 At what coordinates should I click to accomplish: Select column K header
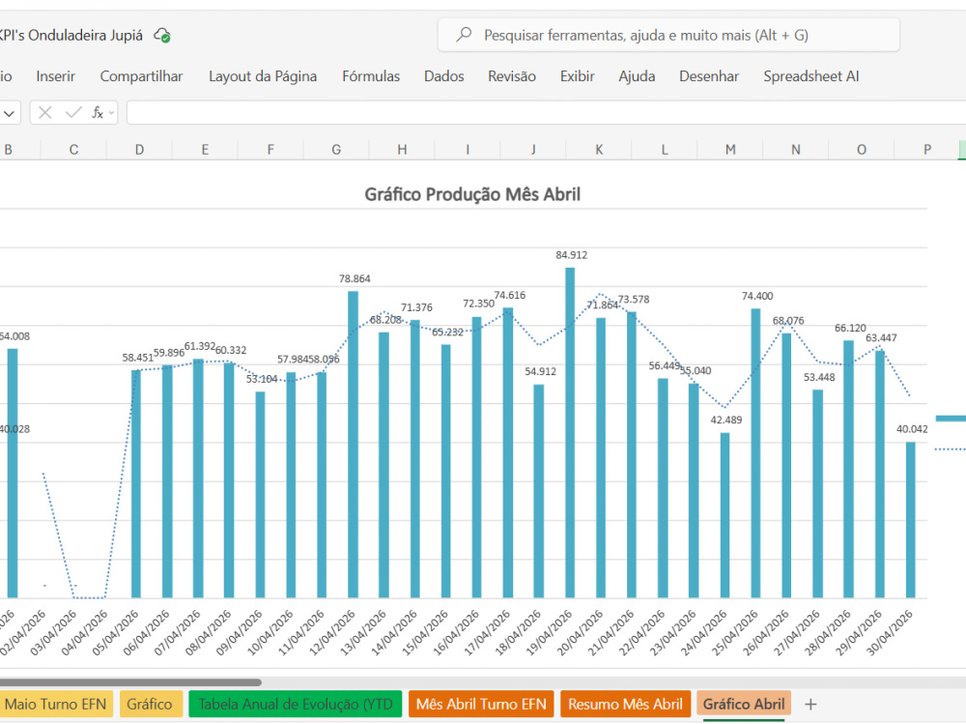point(599,150)
